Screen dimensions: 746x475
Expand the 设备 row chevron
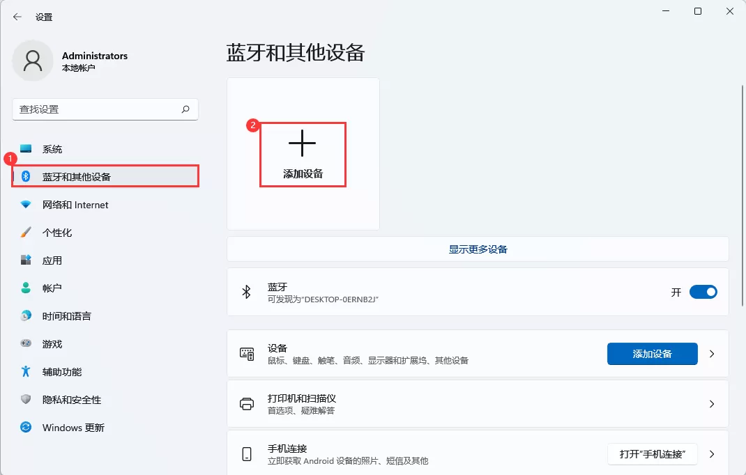[x=712, y=354]
